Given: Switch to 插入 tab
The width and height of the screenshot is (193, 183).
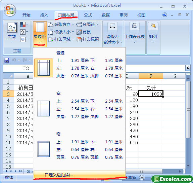Looking at the screenshot, I should 44,15.
